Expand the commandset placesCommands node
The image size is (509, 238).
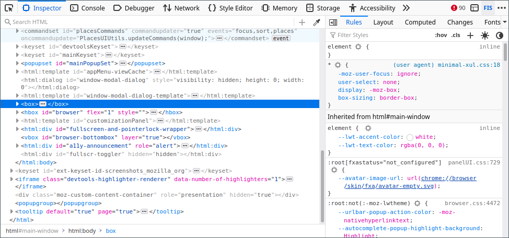click(x=18, y=31)
